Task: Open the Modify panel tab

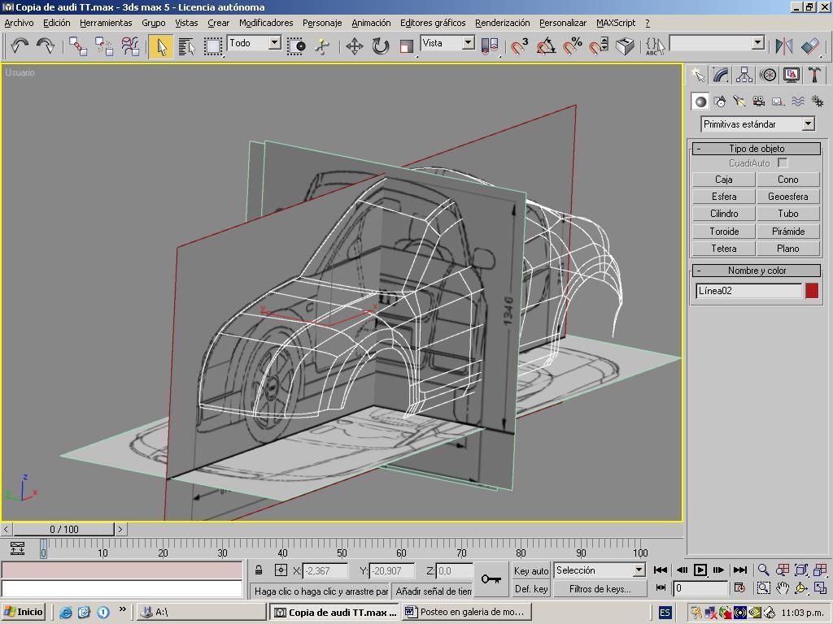Action: [721, 75]
